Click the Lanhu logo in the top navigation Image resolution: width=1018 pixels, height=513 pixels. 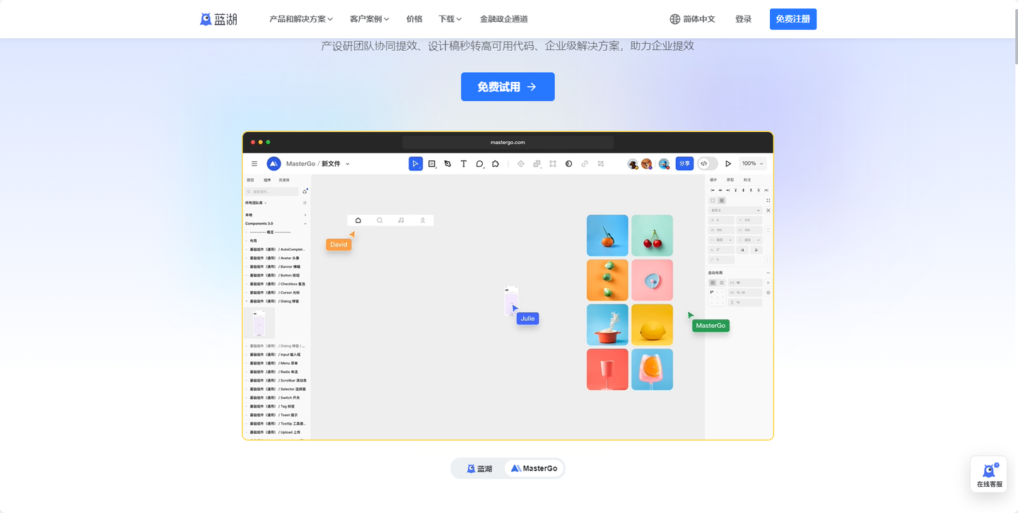coord(218,19)
